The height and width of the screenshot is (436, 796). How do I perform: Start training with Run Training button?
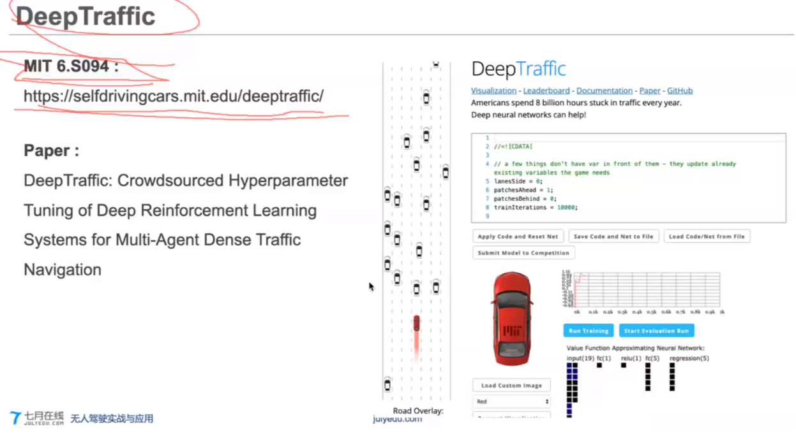(589, 331)
